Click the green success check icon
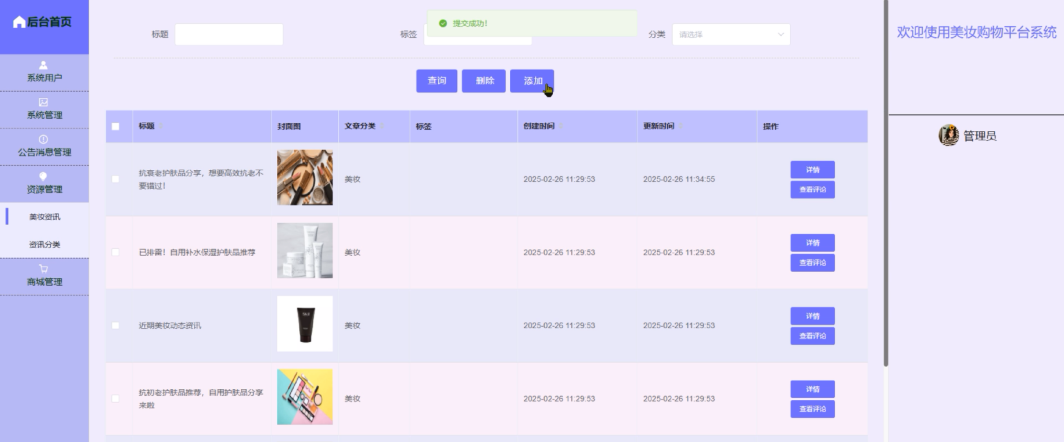Image resolution: width=1064 pixels, height=442 pixels. coord(443,24)
